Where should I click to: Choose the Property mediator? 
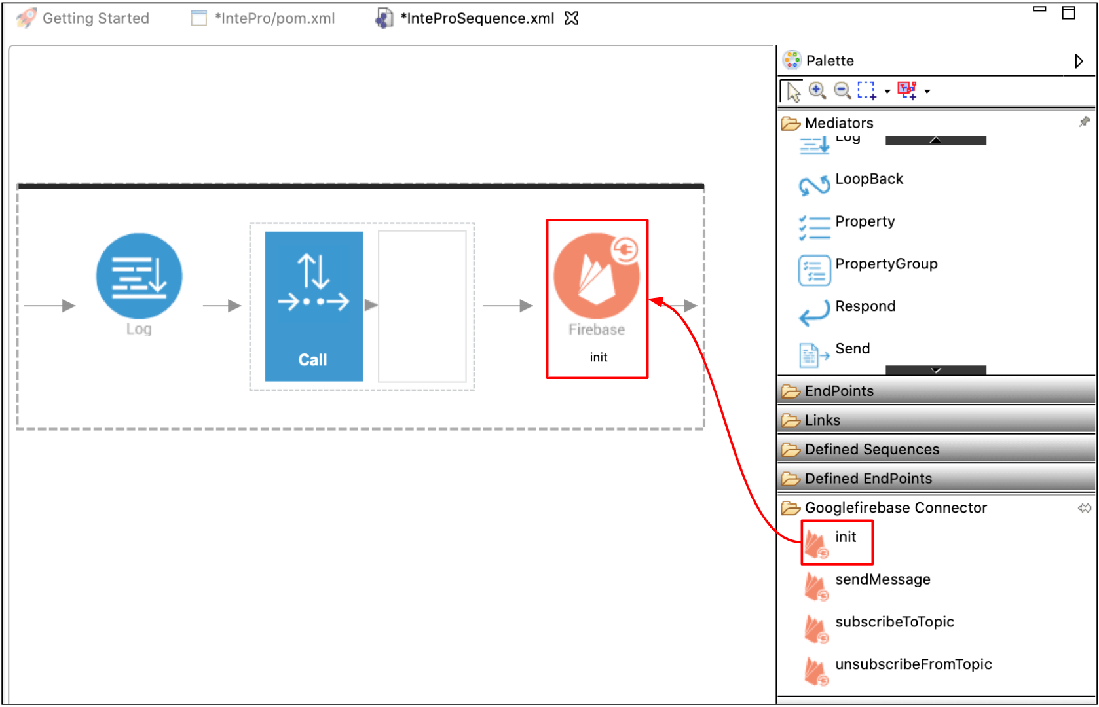[x=846, y=226]
